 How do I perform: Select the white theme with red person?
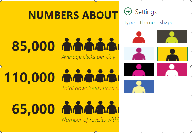coord(139,37)
